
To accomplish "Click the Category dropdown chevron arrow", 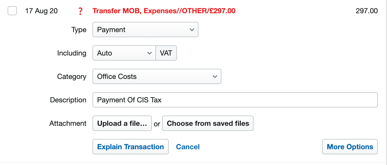I will point(215,76).
